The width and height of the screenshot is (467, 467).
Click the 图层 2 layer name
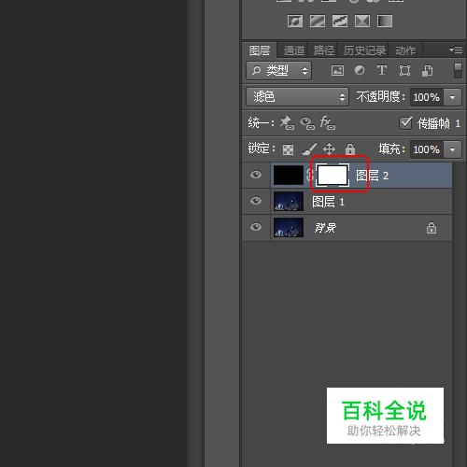coord(372,176)
